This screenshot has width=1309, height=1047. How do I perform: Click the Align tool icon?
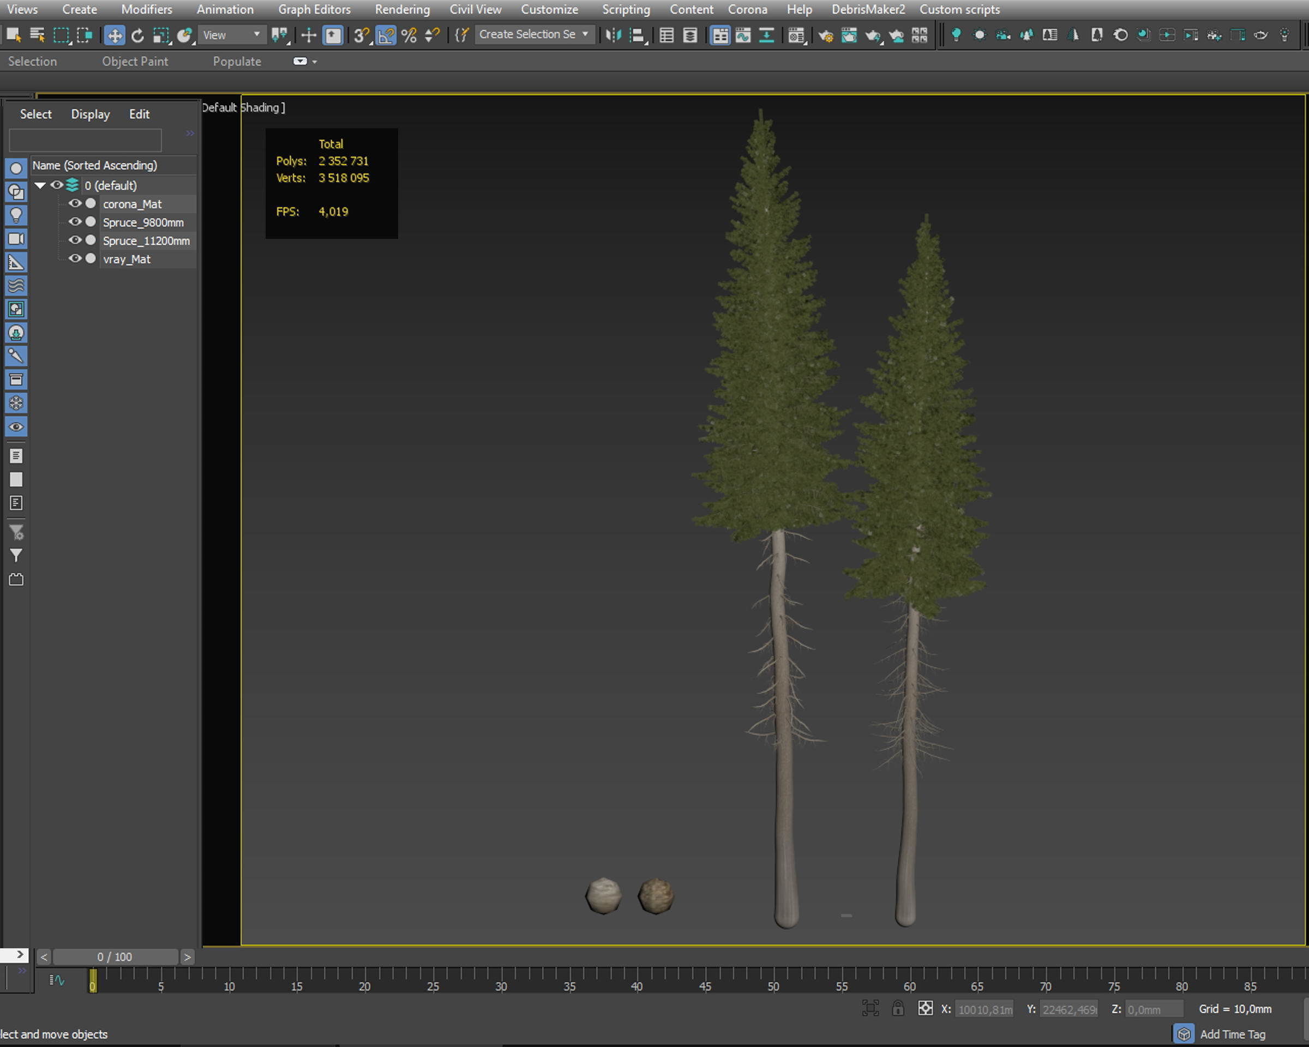pyautogui.click(x=638, y=35)
